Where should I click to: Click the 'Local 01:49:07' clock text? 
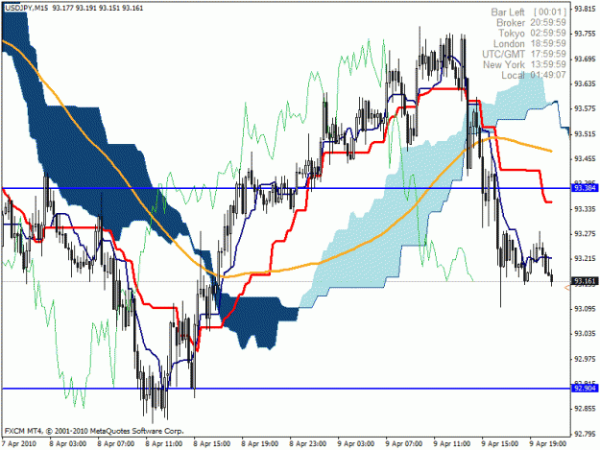(534, 75)
